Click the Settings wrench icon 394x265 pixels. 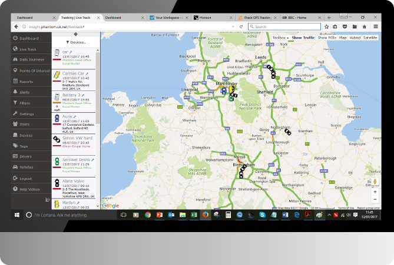15,113
